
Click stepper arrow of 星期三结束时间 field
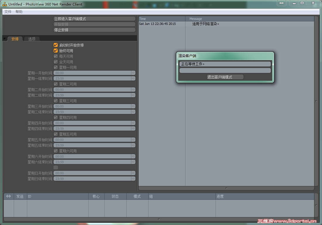click(133, 112)
